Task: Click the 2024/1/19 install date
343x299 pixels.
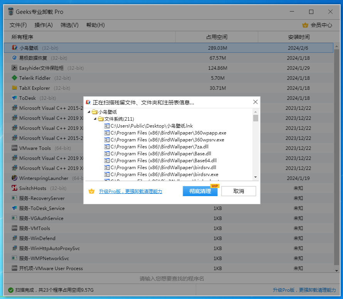Action: tap(298, 178)
